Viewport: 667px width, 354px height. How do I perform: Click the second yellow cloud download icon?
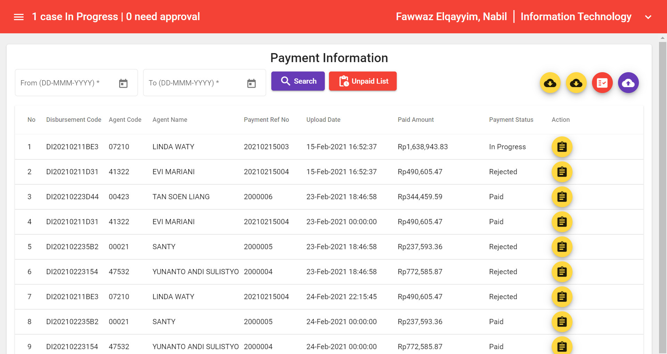tap(576, 83)
